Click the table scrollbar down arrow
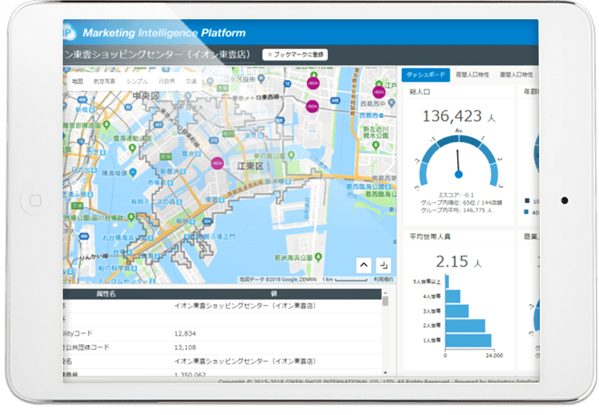Screen dimensions: 599x415 [x=385, y=373]
